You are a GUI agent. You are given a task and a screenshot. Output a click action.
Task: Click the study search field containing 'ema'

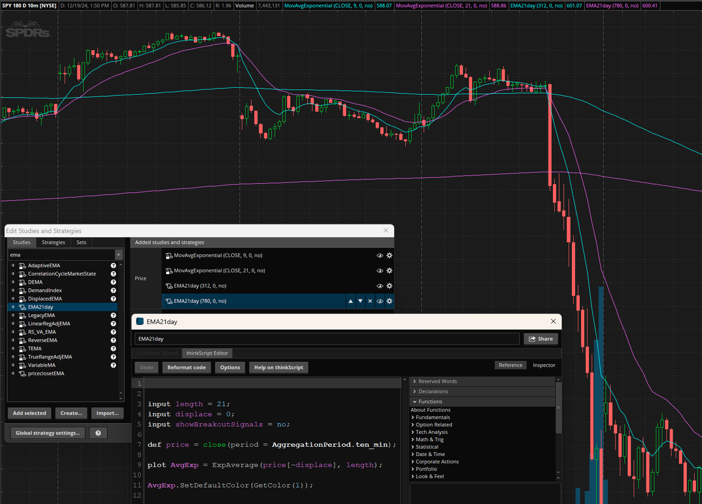[61, 255]
